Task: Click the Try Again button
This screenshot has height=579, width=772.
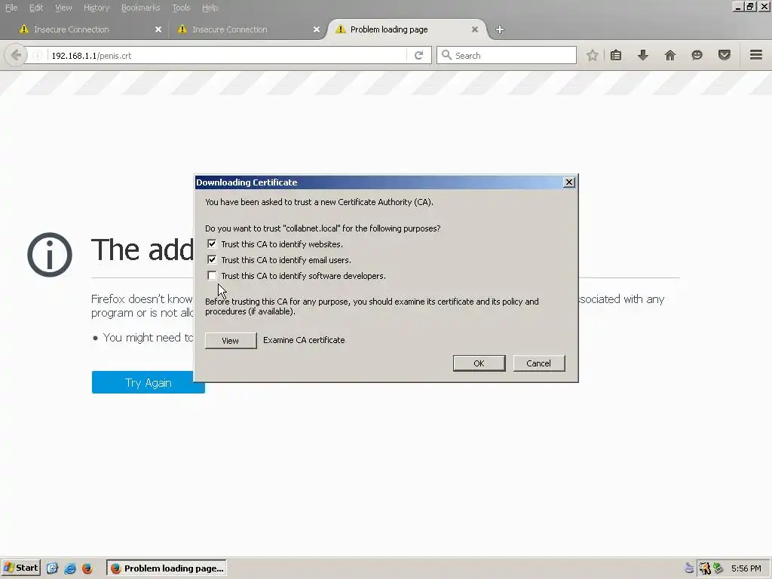Action: coord(149,382)
